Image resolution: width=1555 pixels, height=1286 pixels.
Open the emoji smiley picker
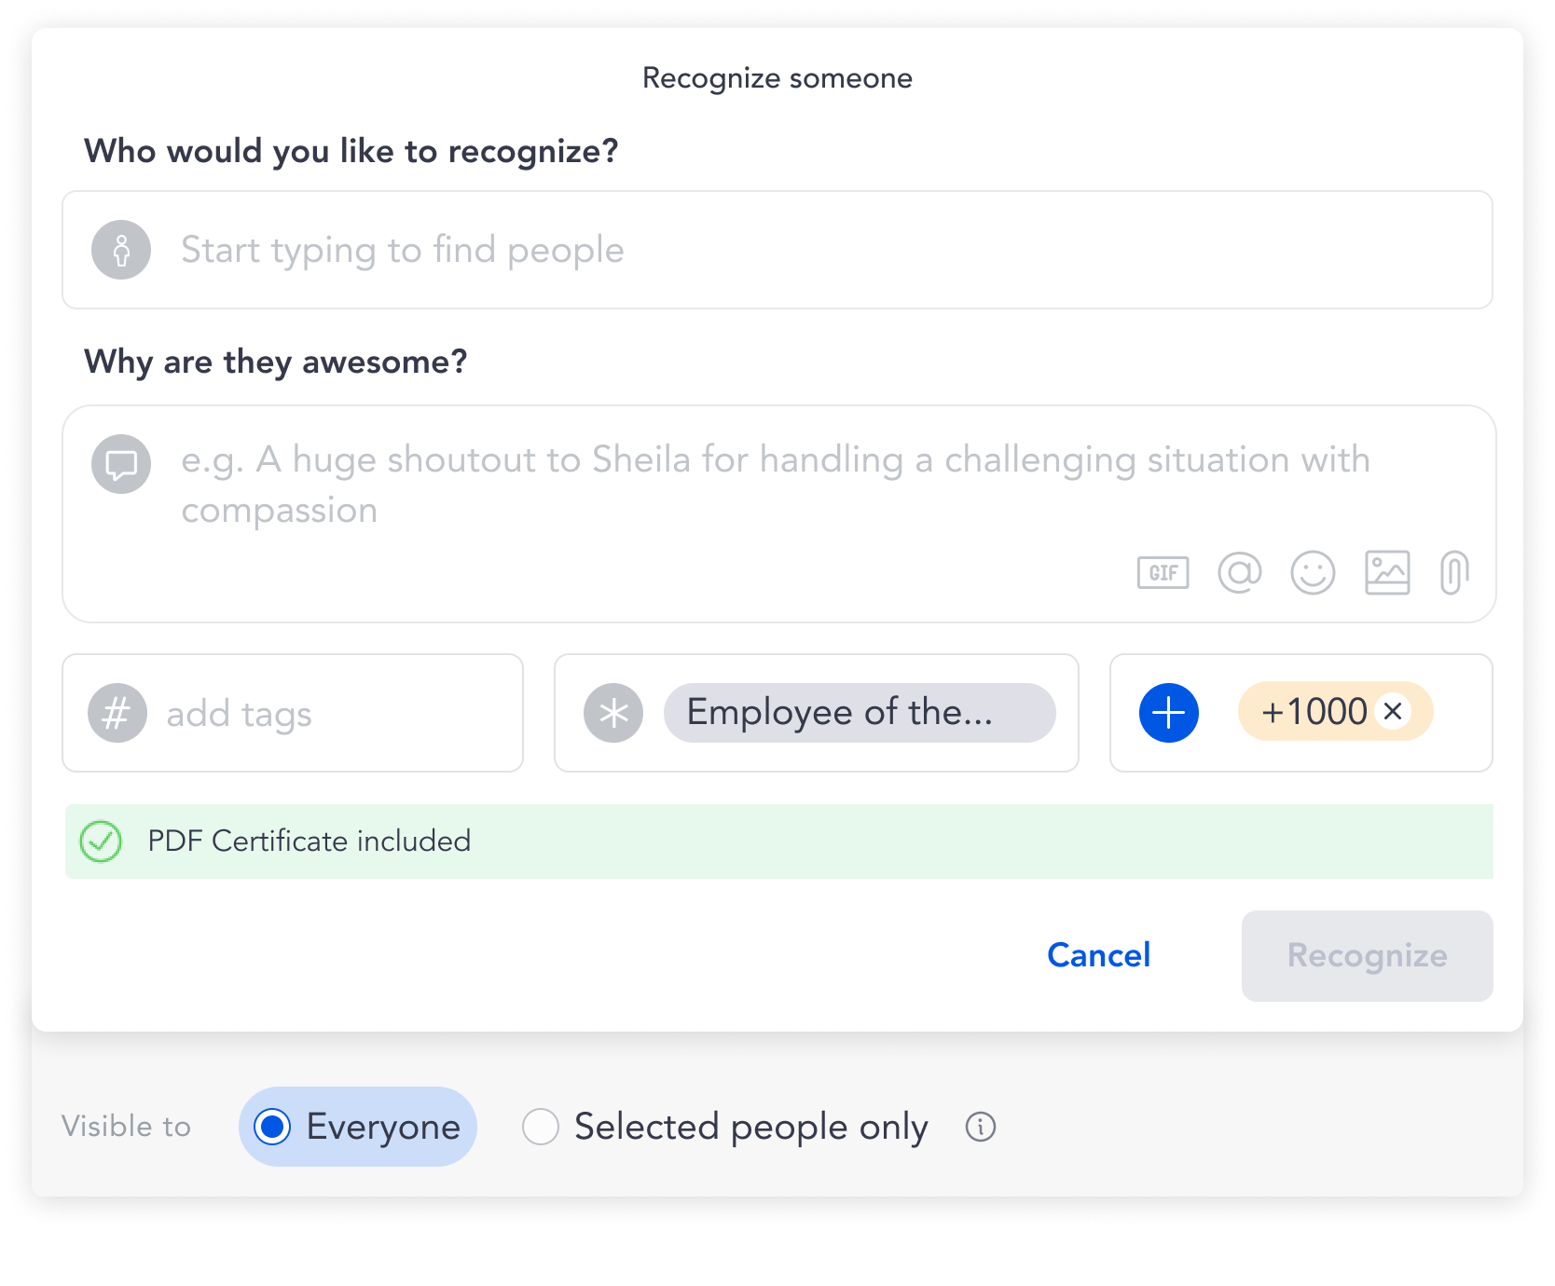tap(1313, 572)
